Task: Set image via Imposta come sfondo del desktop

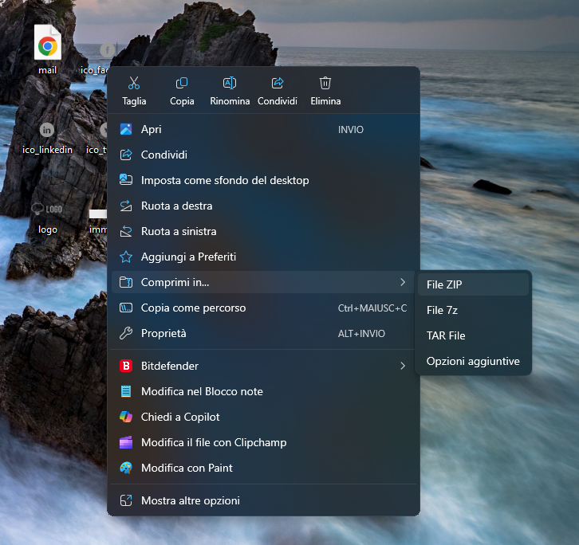Action: [x=224, y=180]
